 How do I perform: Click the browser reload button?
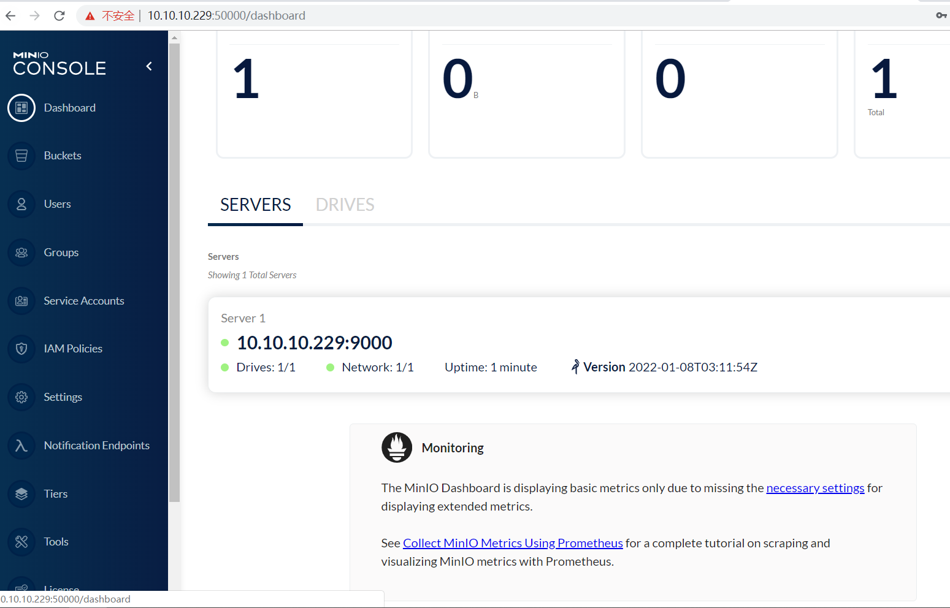click(x=59, y=16)
